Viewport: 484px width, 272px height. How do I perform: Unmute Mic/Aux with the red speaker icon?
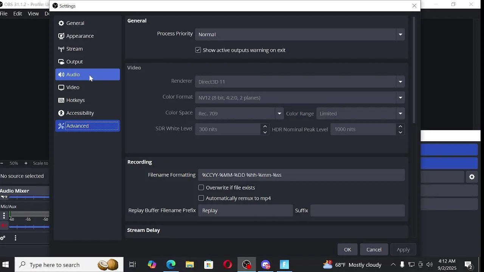click(4, 226)
